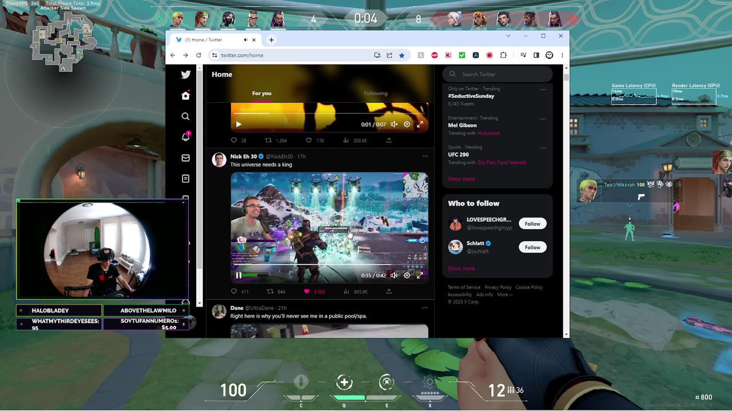Open the #SeductiveSunday trend
732x411 pixels.
coord(471,96)
